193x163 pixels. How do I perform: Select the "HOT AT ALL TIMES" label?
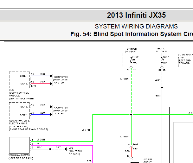(162, 50)
